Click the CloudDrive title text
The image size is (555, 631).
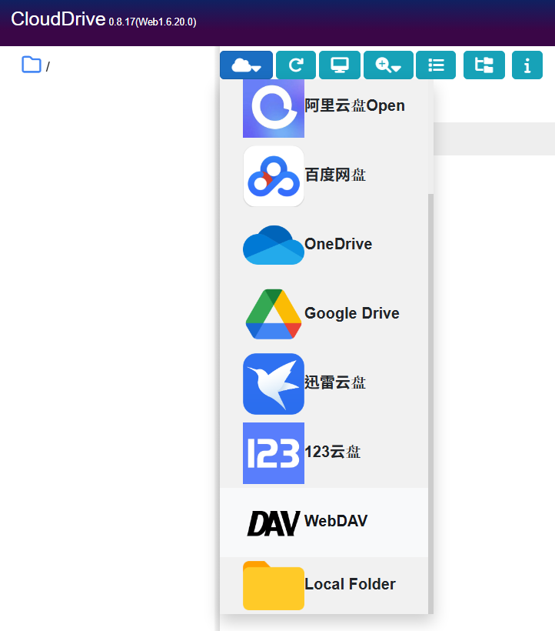pyautogui.click(x=58, y=19)
